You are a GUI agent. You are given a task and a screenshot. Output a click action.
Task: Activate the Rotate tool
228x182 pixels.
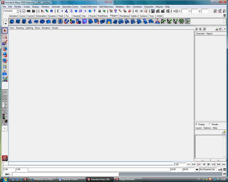5,55
